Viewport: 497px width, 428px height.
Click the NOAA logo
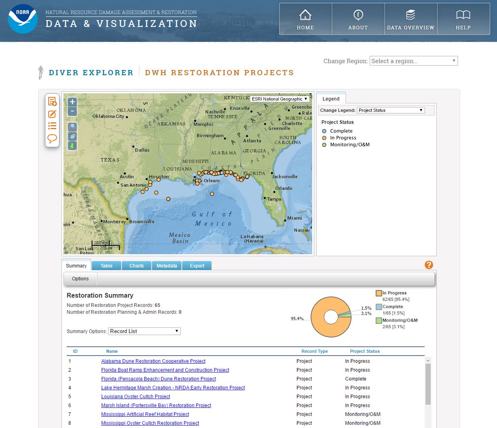tap(23, 19)
